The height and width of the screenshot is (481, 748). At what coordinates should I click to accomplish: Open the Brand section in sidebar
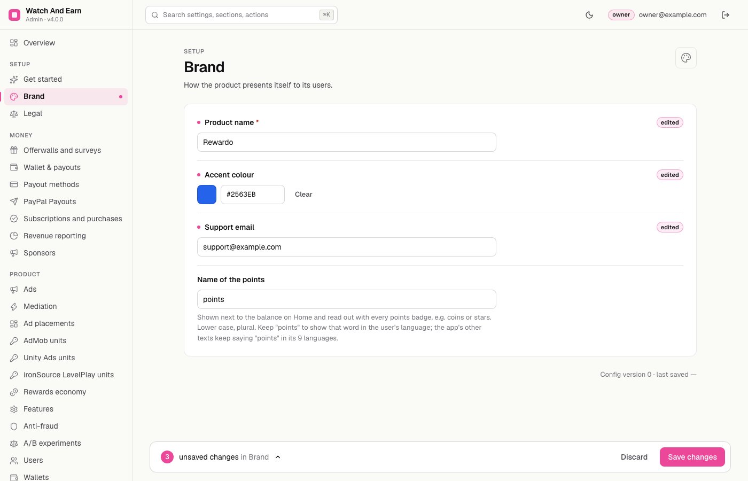66,97
